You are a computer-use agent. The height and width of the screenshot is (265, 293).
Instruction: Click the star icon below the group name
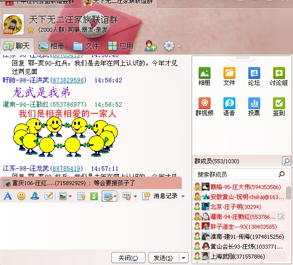click(31, 30)
